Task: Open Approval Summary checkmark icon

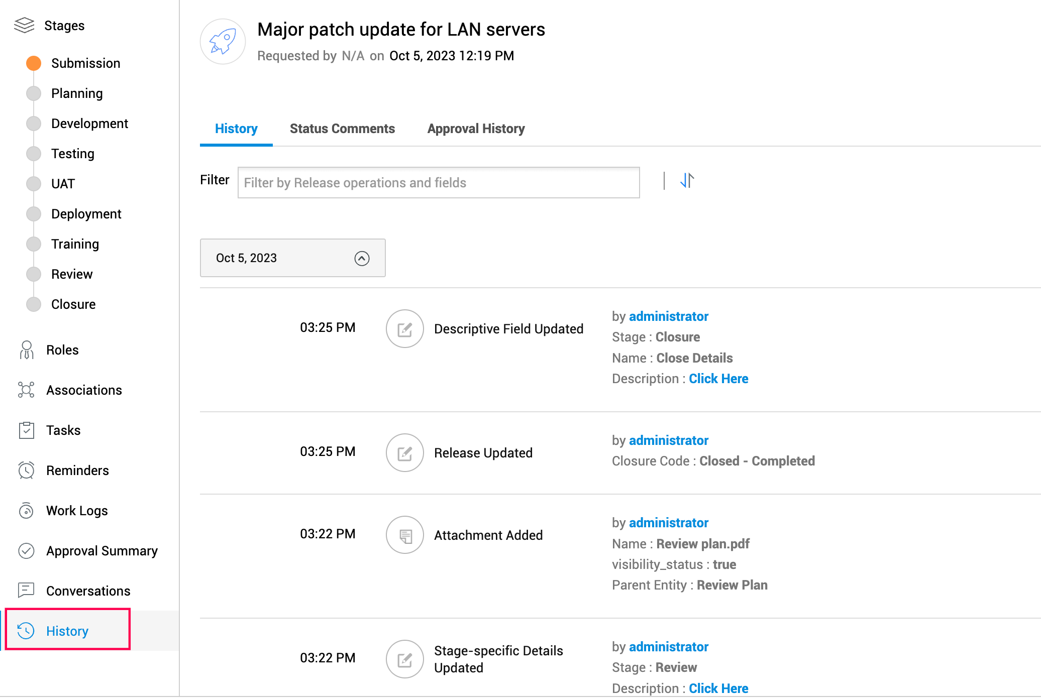Action: tap(27, 551)
